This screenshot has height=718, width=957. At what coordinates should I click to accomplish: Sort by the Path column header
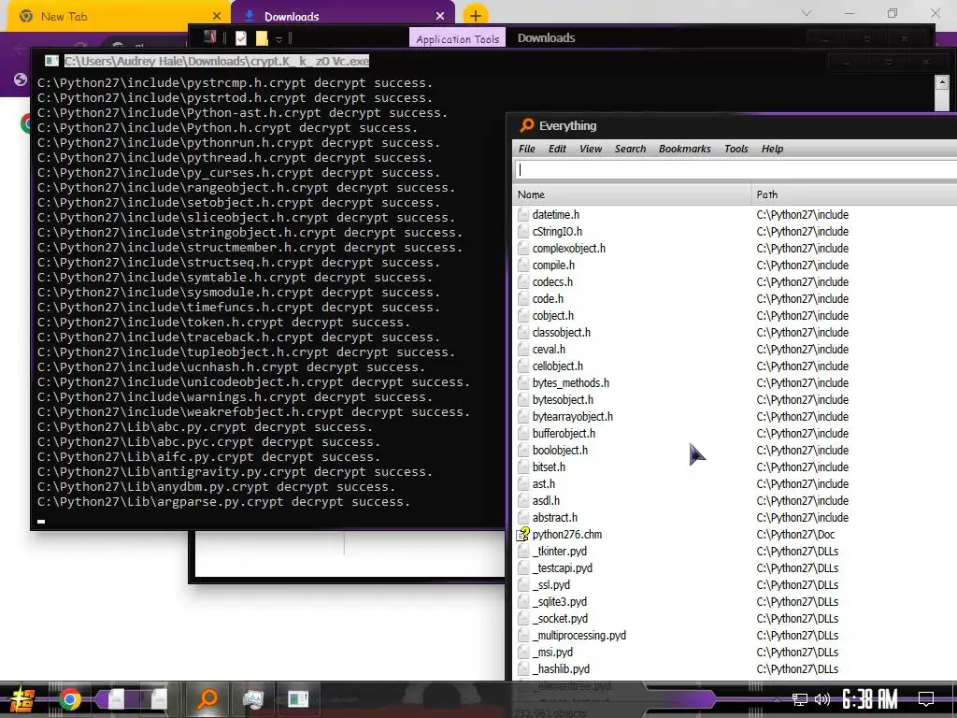pyautogui.click(x=854, y=194)
